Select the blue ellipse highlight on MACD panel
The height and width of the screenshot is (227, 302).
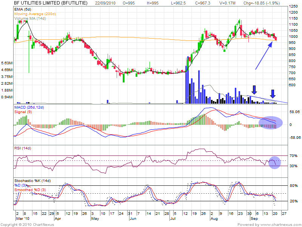click(x=271, y=122)
